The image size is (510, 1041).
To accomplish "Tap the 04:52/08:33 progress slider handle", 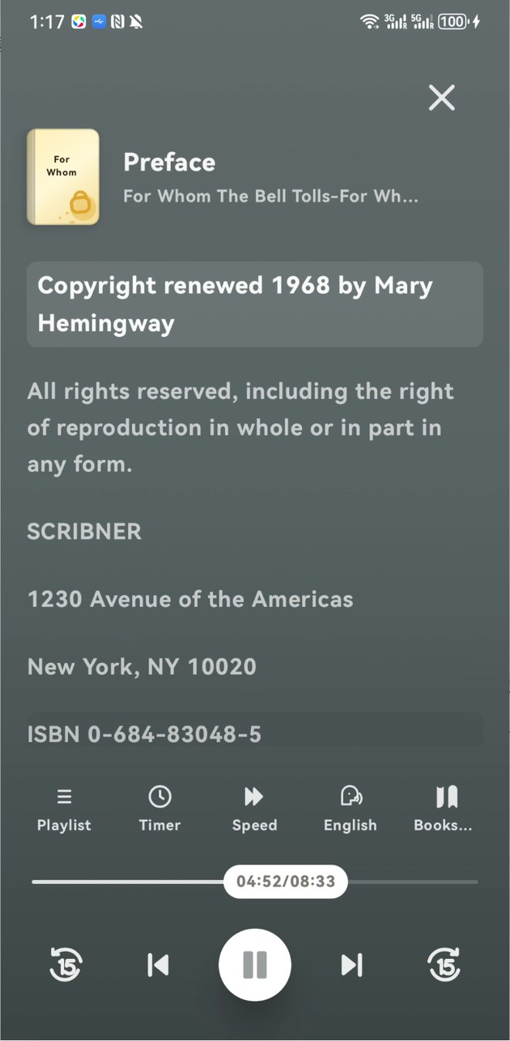I will point(285,882).
